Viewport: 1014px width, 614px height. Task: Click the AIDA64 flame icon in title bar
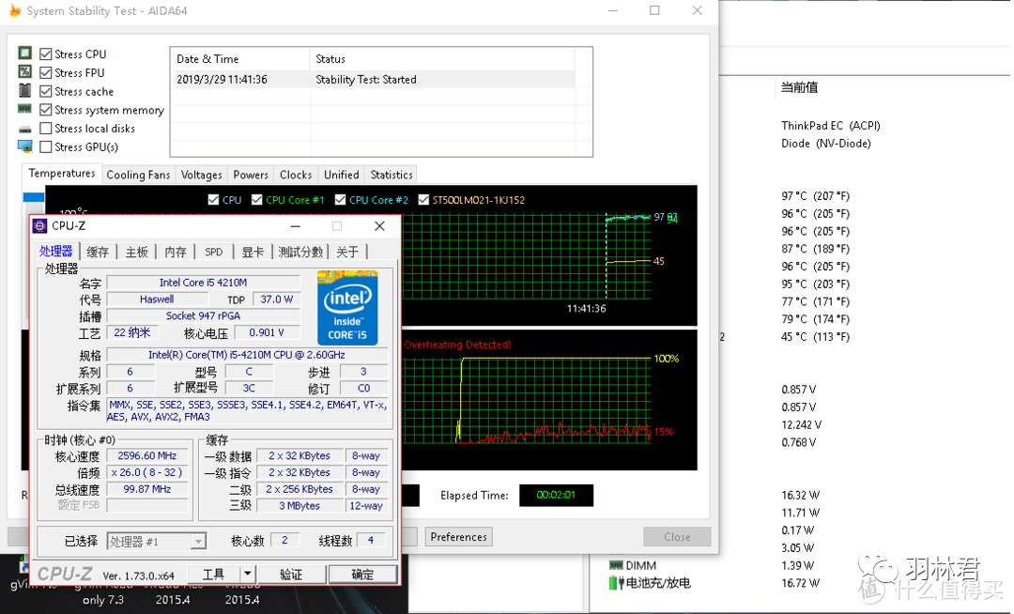(x=15, y=11)
